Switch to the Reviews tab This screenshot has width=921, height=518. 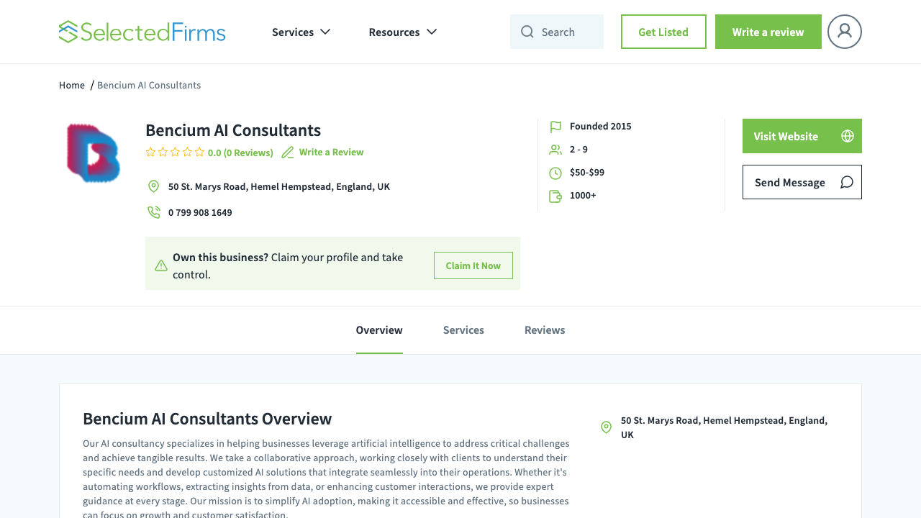tap(545, 330)
